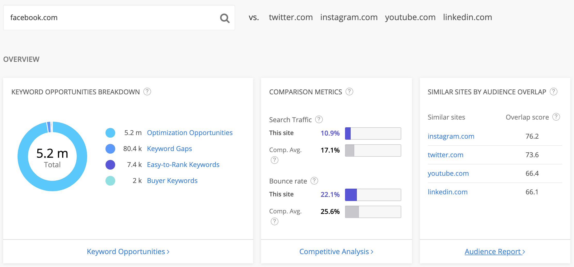Expand the Keyword Opportunities footer link
This screenshot has width=574, height=267.
[x=128, y=252]
